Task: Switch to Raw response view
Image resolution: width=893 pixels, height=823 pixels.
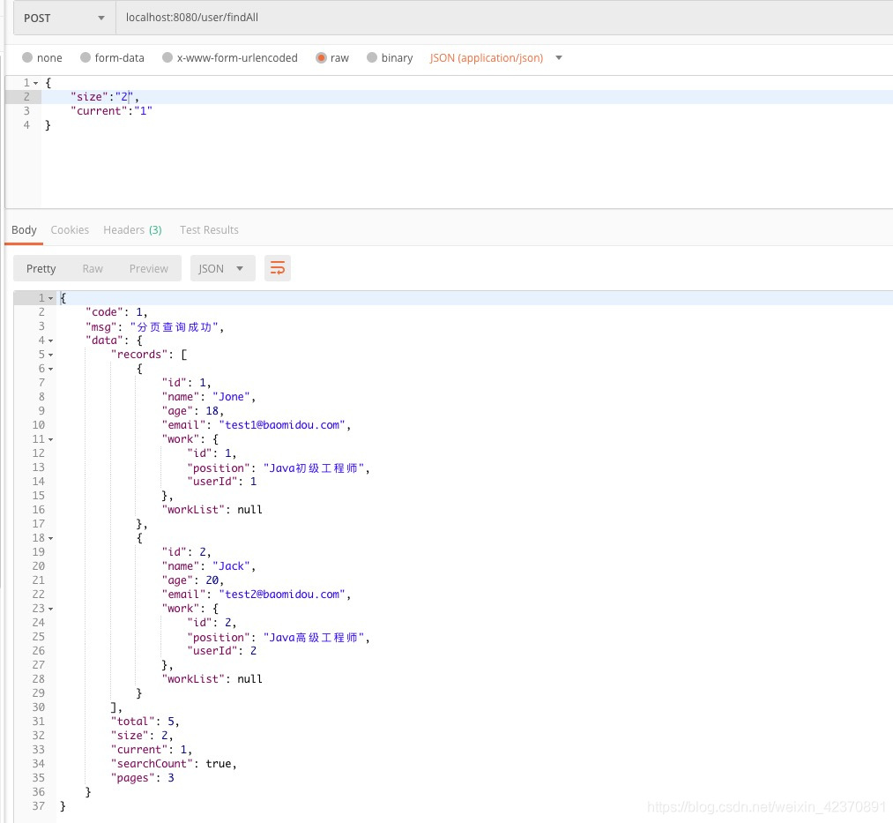Action: (93, 268)
